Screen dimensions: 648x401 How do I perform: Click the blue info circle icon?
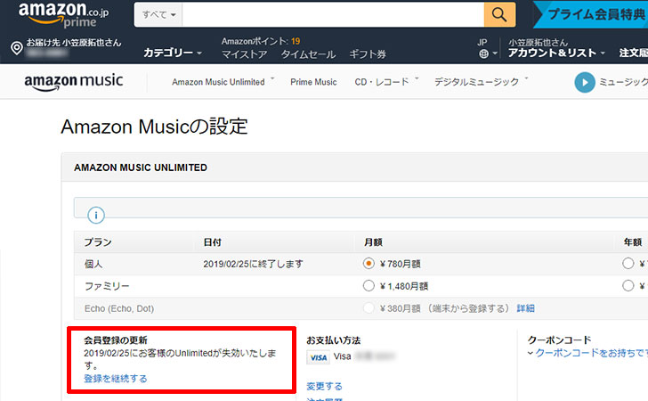point(96,215)
